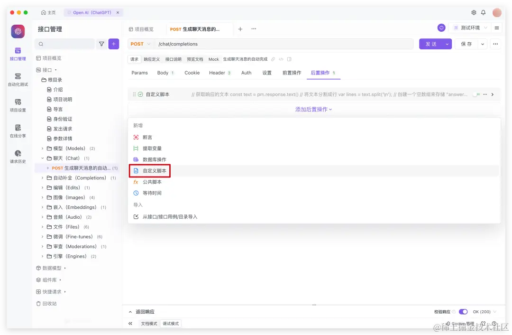Open the POST method dropdown
The height and width of the screenshot is (335, 512).
click(140, 44)
